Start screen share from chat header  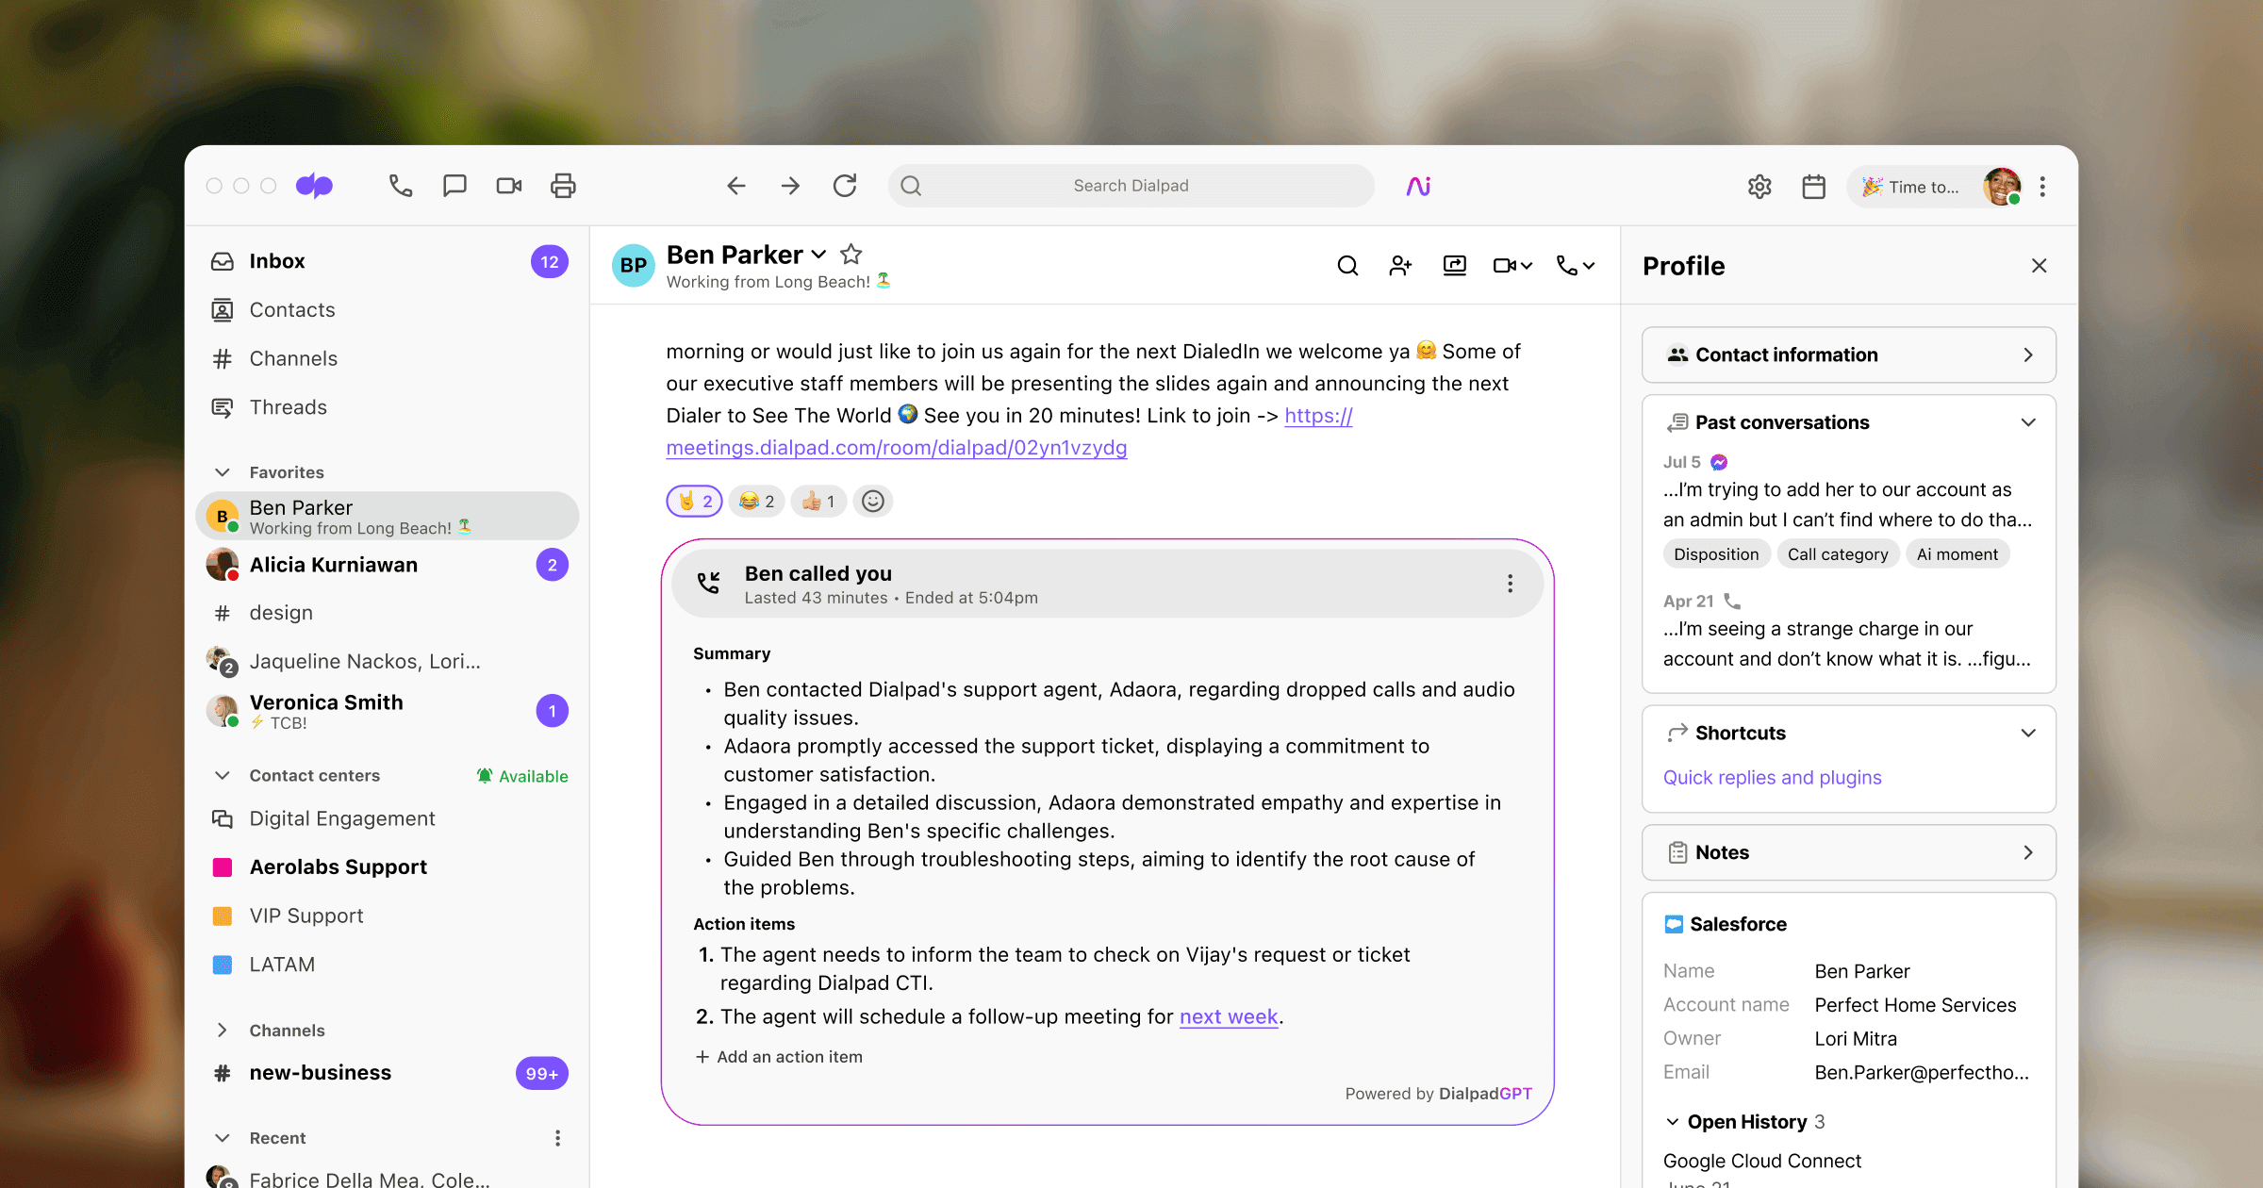(1454, 266)
